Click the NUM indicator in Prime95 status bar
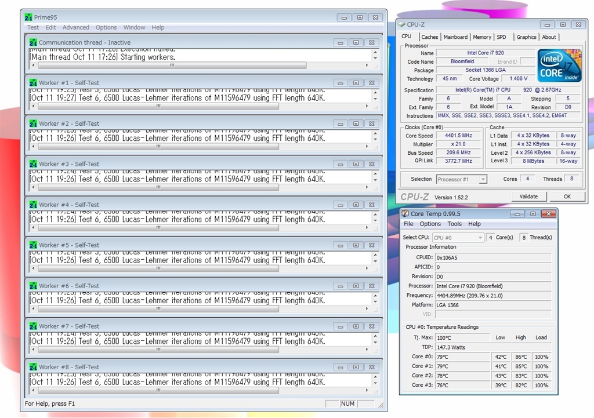 [x=348, y=404]
